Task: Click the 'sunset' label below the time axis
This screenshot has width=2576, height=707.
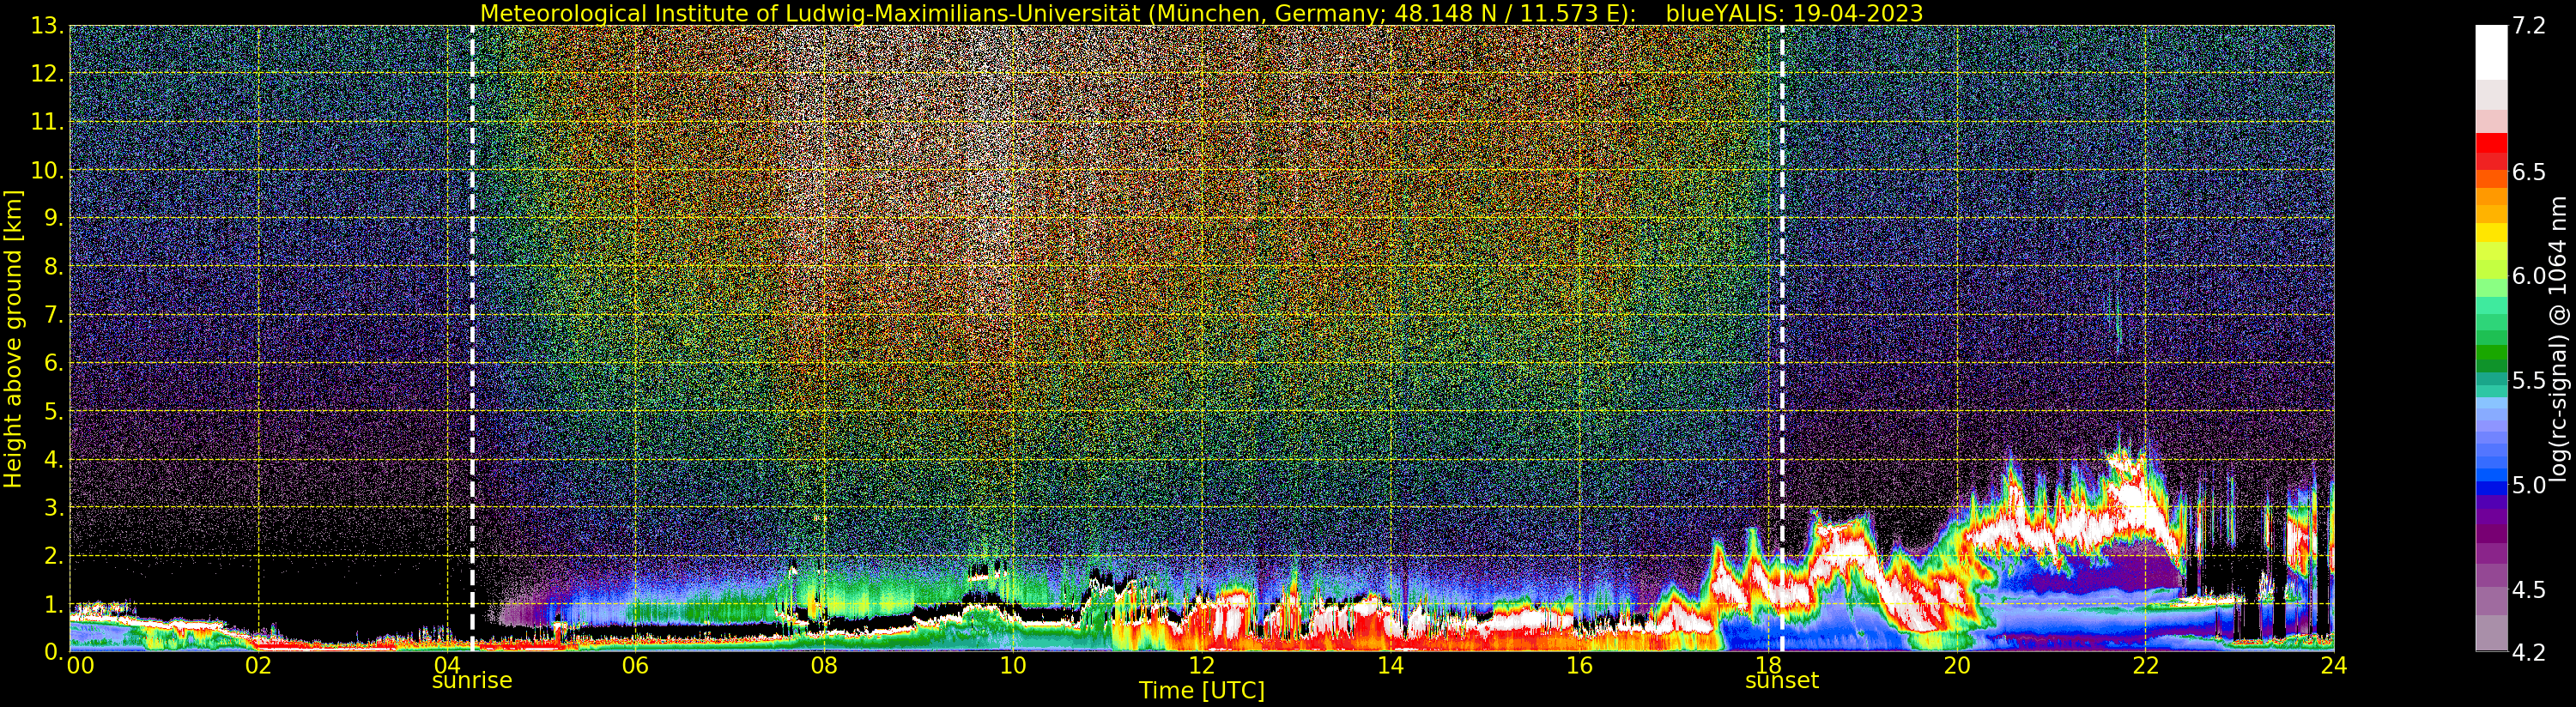Action: coord(1782,680)
